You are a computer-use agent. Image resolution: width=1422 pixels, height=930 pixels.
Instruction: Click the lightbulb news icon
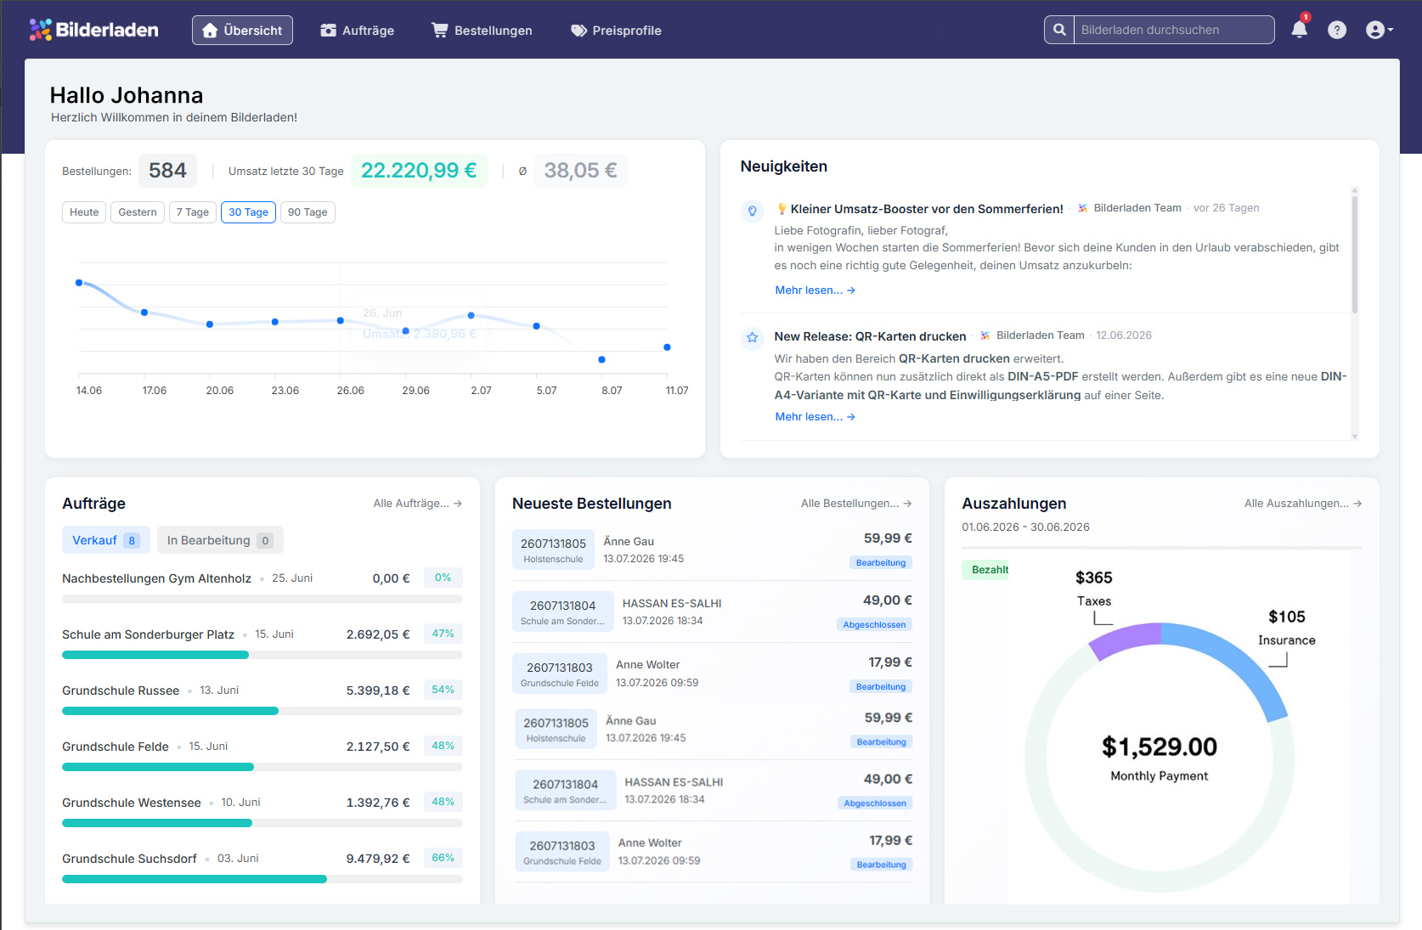pos(753,211)
